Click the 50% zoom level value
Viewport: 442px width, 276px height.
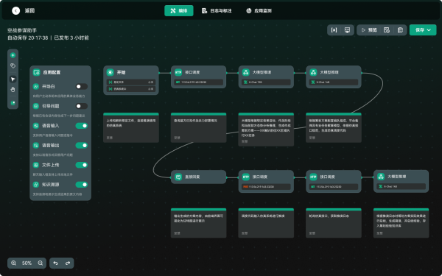(27, 263)
